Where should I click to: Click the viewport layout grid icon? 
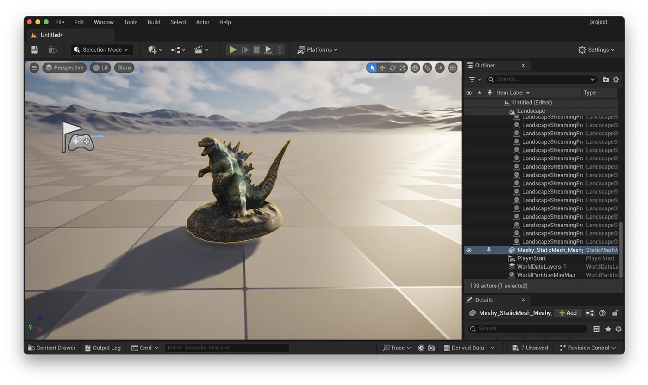point(453,68)
